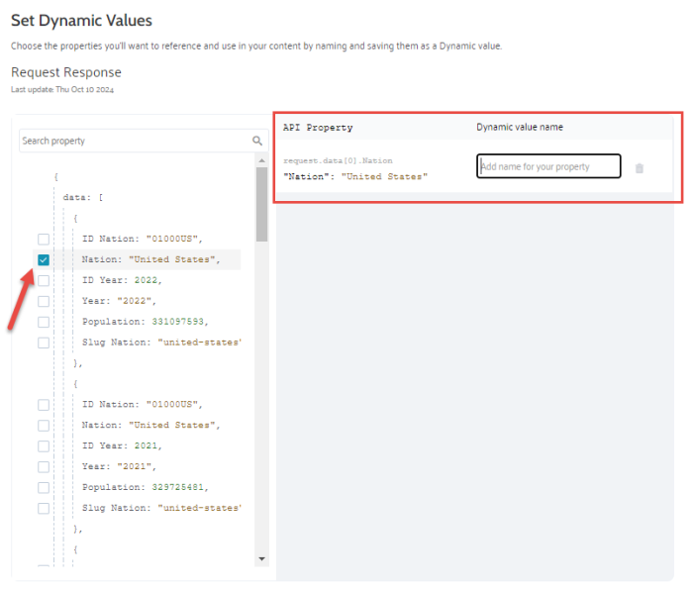Check the ID Year: 2022 checkbox
The width and height of the screenshot is (693, 590).
click(x=44, y=281)
